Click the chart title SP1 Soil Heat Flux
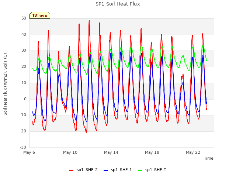Viewport: 236px width, 177px height. point(118,4)
